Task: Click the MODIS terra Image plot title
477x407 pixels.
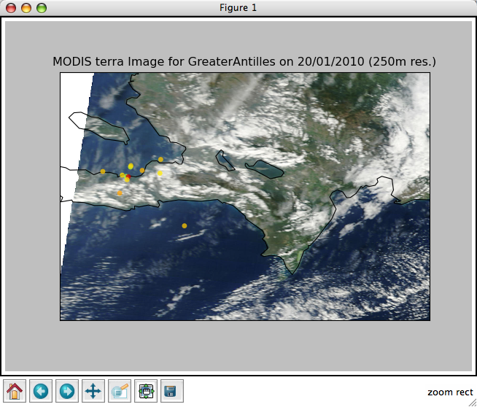Action: [244, 61]
